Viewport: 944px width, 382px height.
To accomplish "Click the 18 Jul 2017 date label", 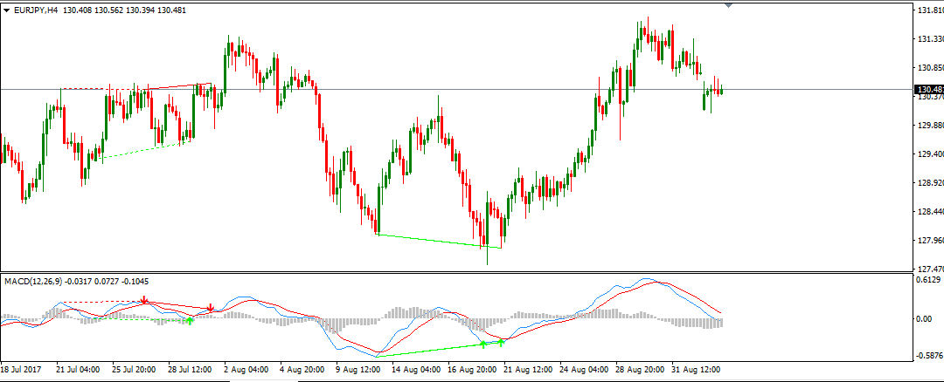I will tap(24, 369).
